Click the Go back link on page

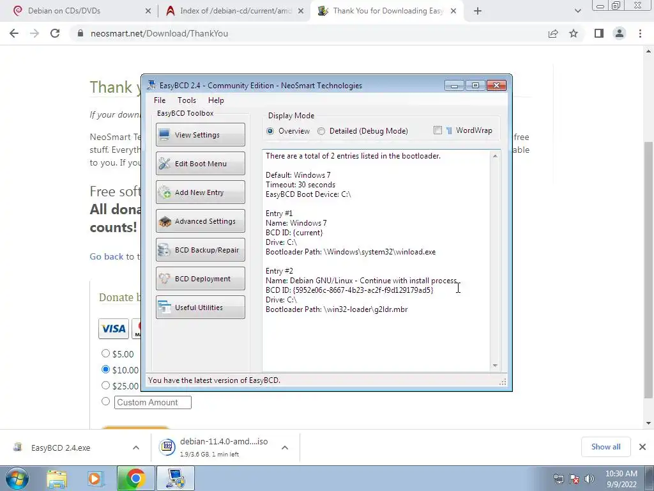point(107,256)
